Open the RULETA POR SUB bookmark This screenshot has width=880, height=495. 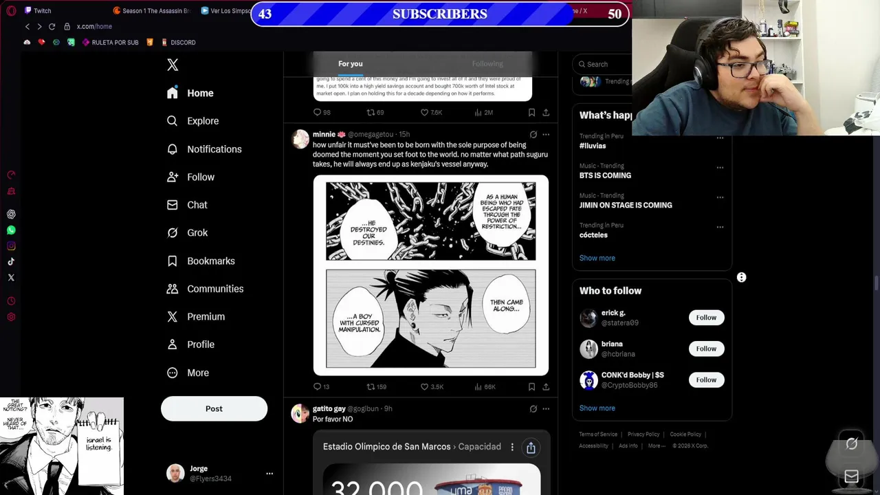(110, 43)
